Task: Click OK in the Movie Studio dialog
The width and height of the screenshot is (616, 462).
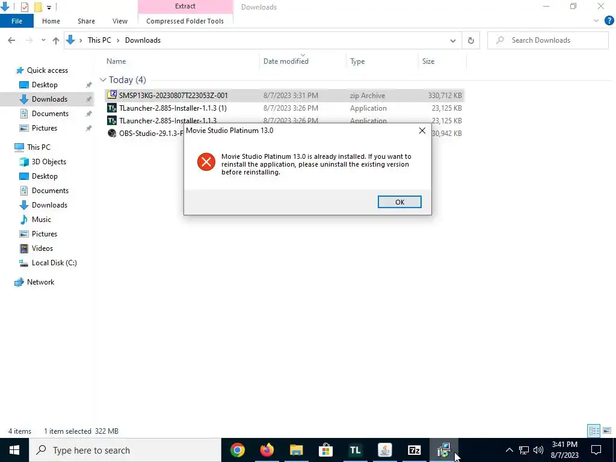Action: coord(399,202)
